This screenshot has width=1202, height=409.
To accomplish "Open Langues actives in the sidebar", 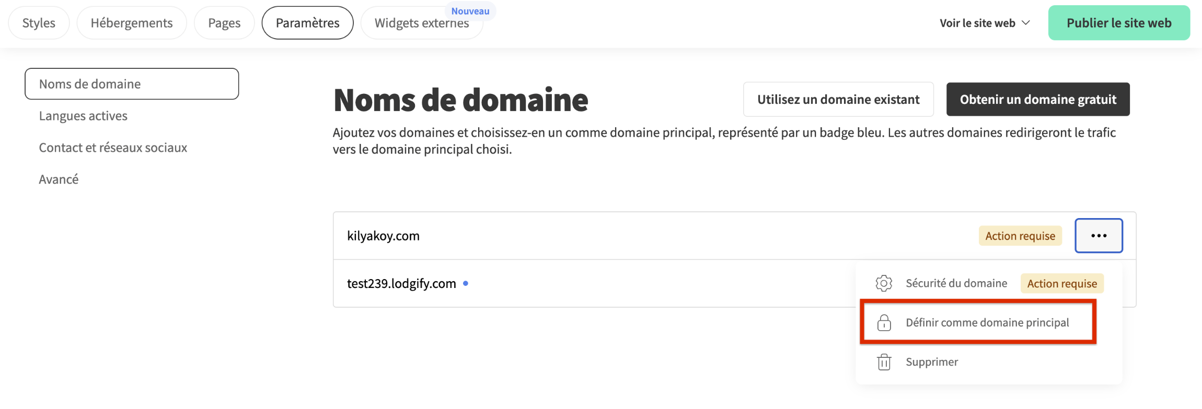I will click(x=83, y=116).
